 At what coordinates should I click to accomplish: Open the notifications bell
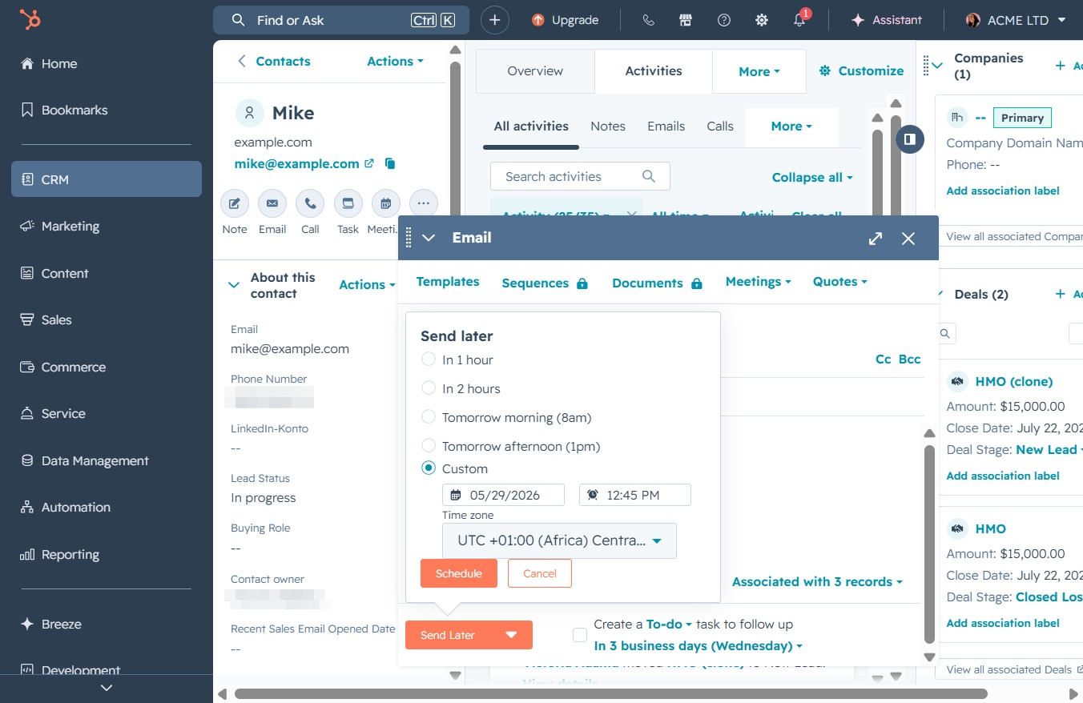pos(799,20)
